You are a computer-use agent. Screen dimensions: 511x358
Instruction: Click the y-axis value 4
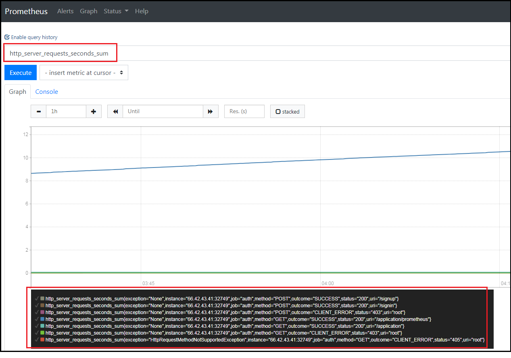coord(27,227)
